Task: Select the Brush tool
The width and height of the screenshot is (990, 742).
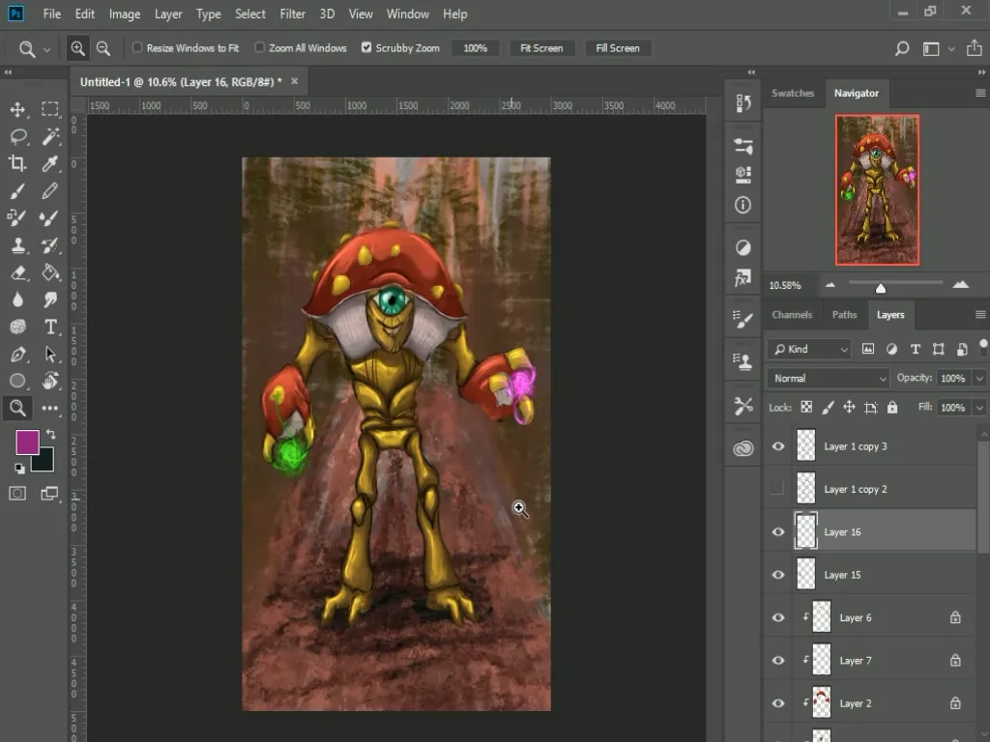Action: click(x=17, y=190)
